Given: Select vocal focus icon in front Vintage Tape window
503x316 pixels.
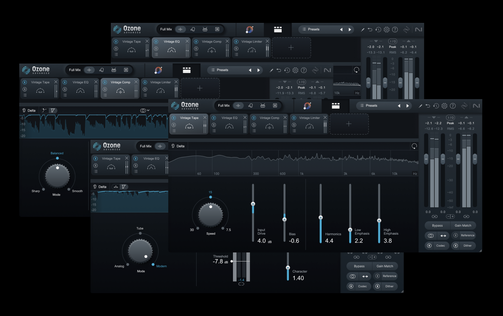Looking at the screenshot, I should [250, 106].
